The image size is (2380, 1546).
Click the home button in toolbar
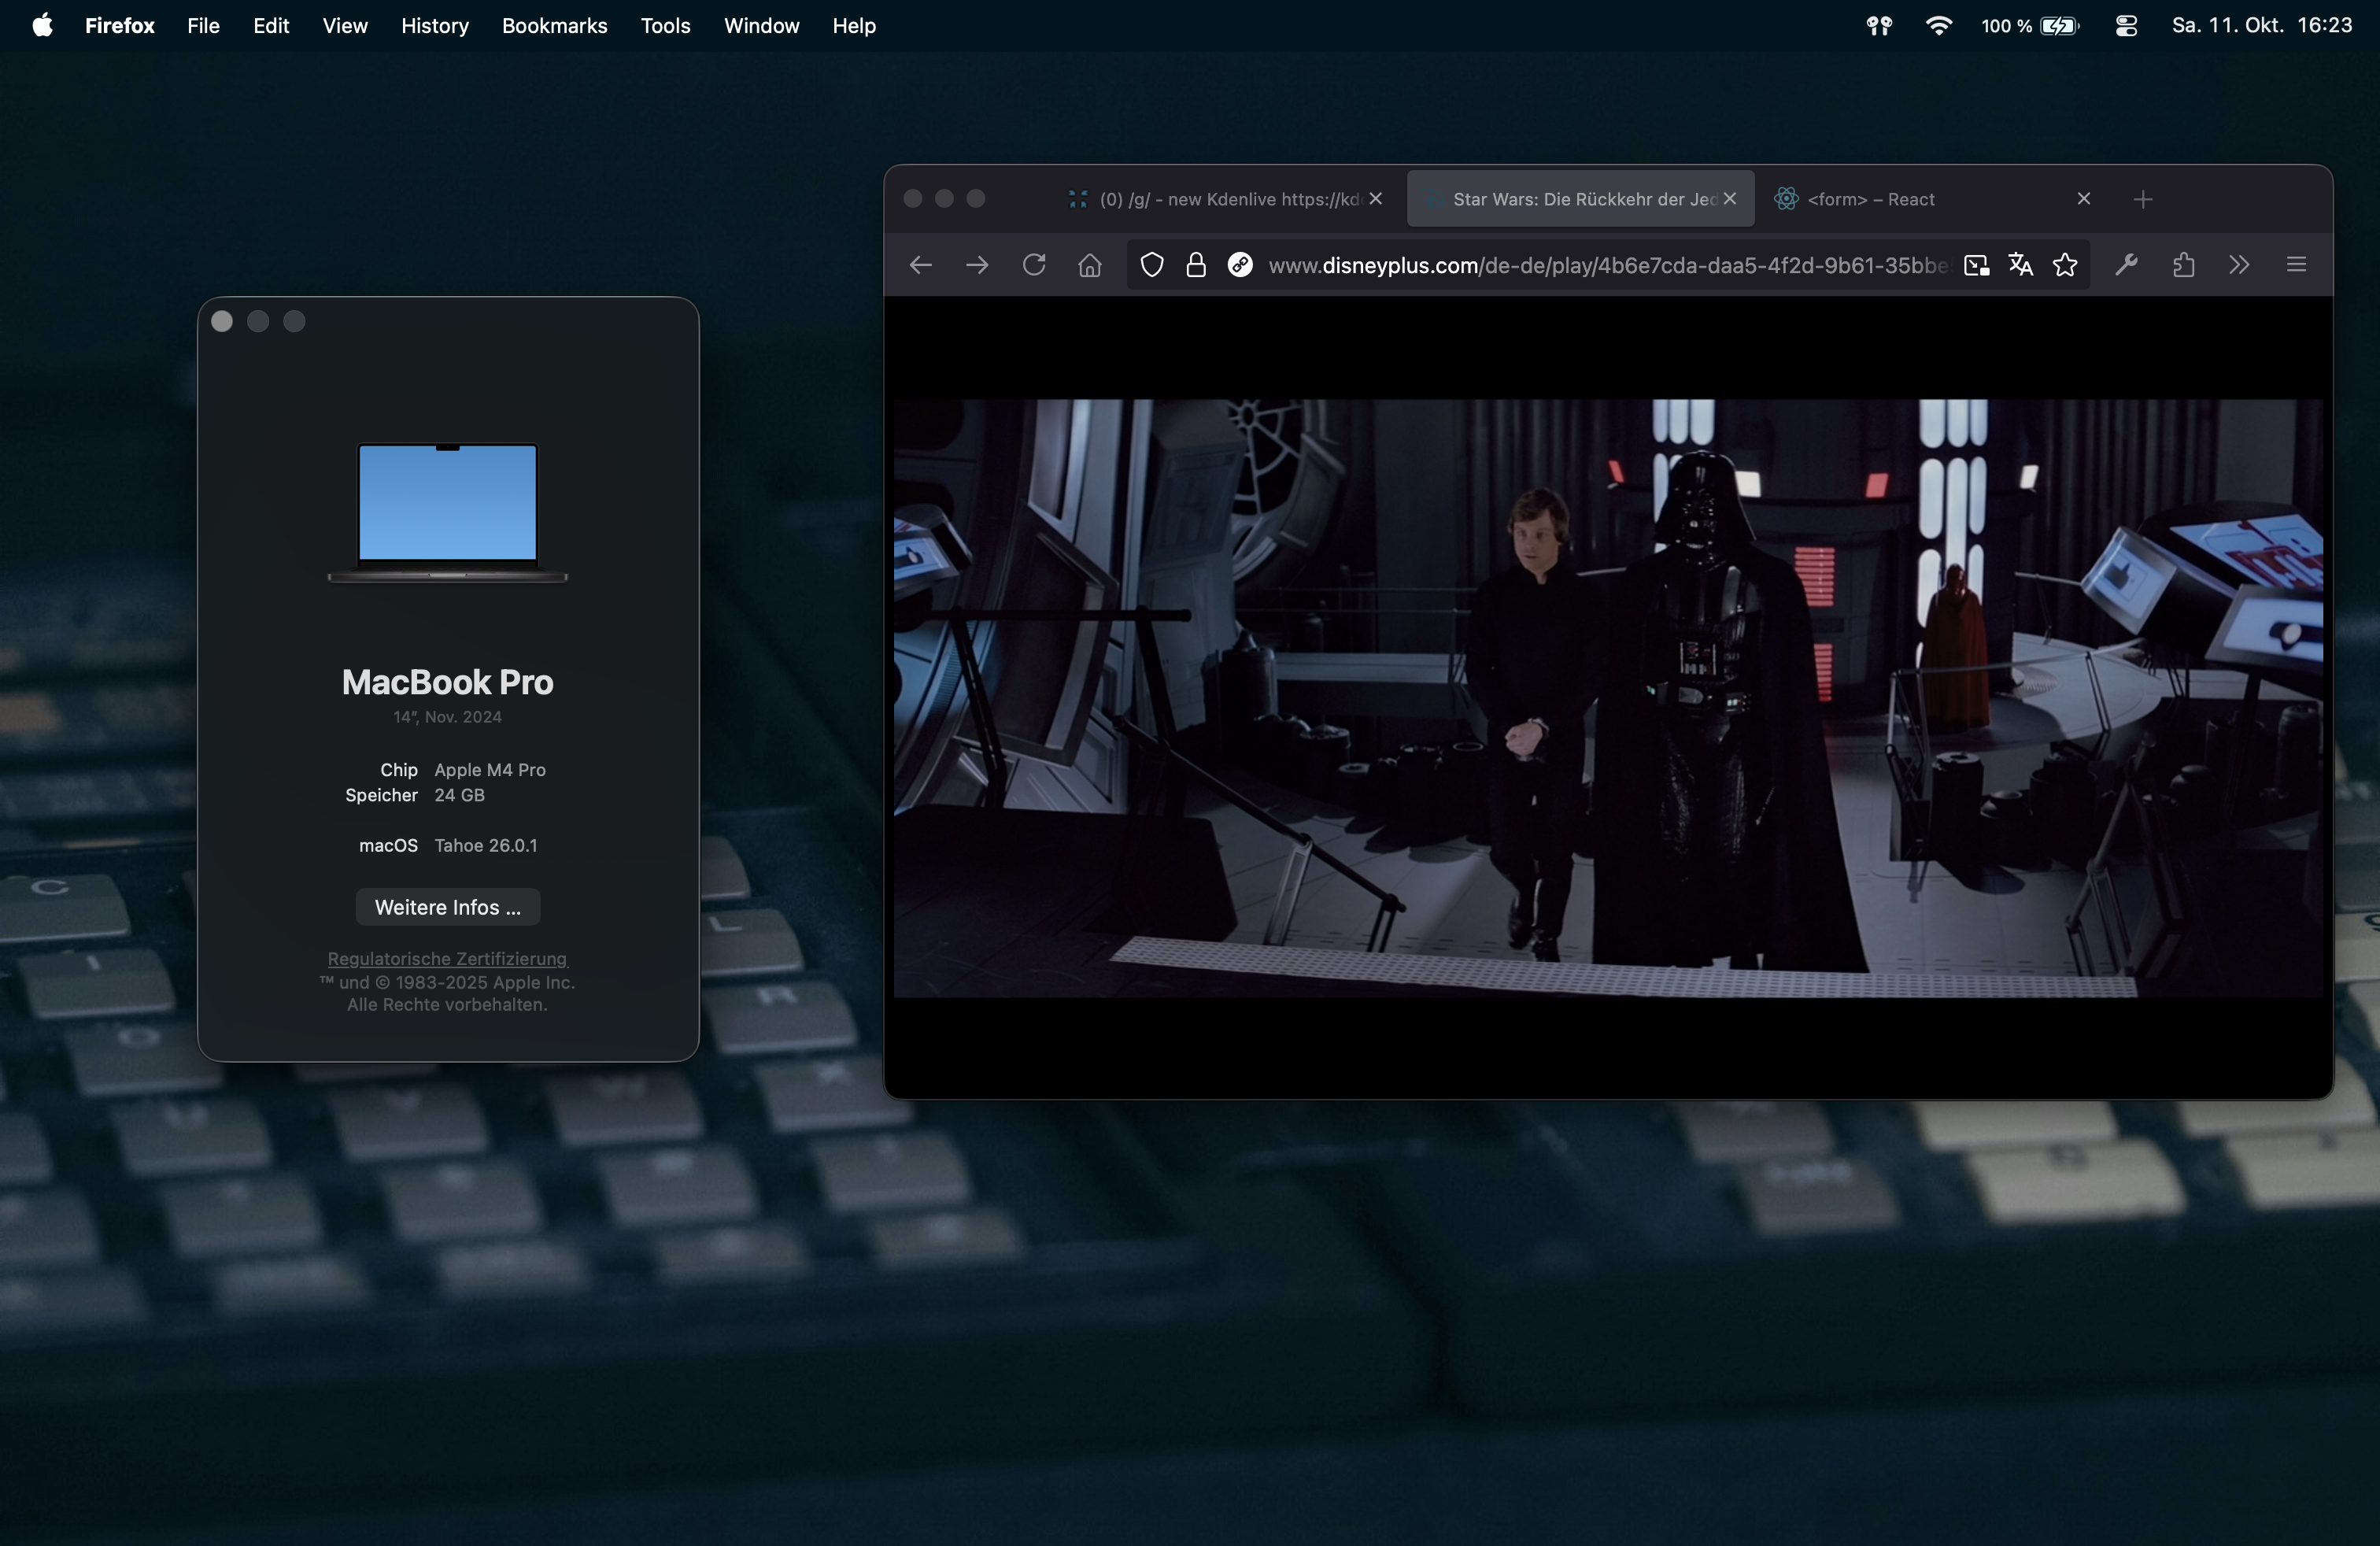pos(1090,265)
